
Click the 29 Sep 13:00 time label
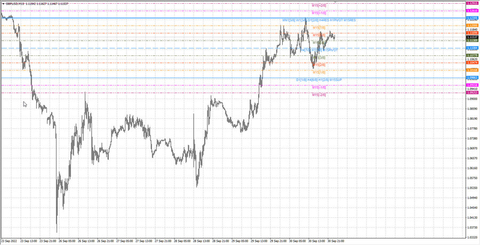click(x=259, y=241)
